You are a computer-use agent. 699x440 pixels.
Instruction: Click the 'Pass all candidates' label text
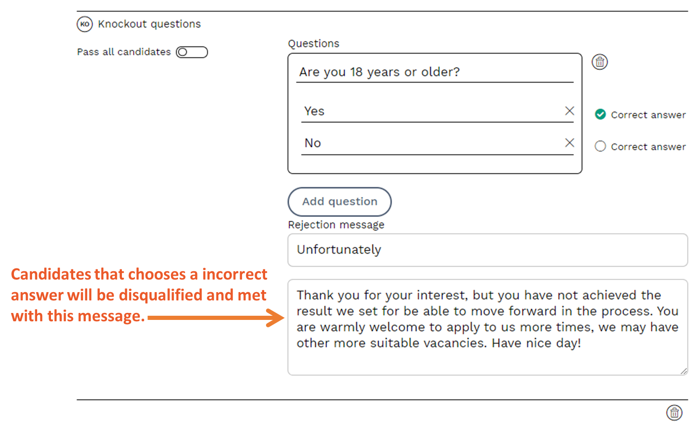tap(124, 52)
